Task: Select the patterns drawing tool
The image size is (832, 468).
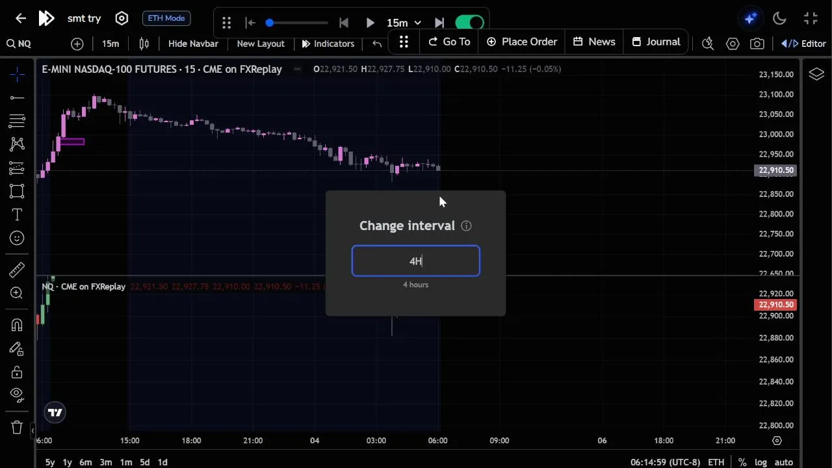Action: pyautogui.click(x=17, y=144)
